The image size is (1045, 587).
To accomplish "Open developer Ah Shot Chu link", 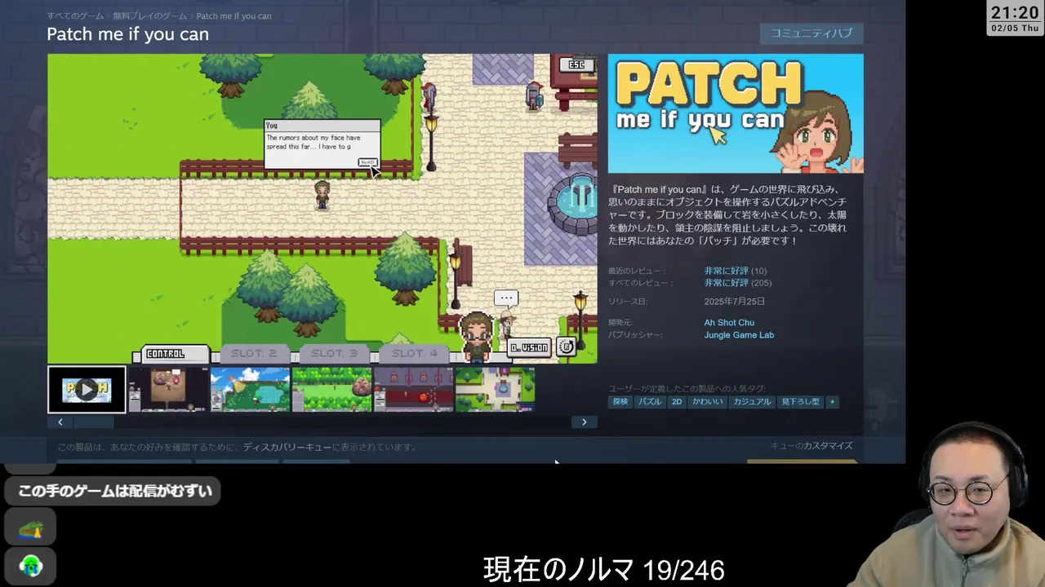I will [x=729, y=323].
